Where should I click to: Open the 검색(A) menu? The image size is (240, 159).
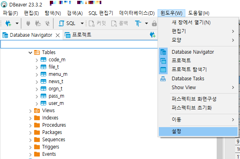(x=75, y=13)
